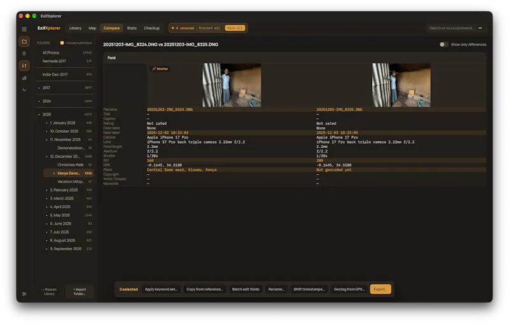This screenshot has height=324, width=509.
Task: Expand the 2. February 2025 folder
Action: (x=46, y=190)
